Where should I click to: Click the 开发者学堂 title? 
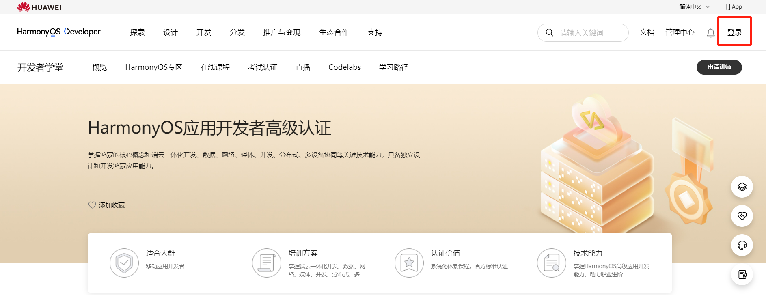(40, 67)
